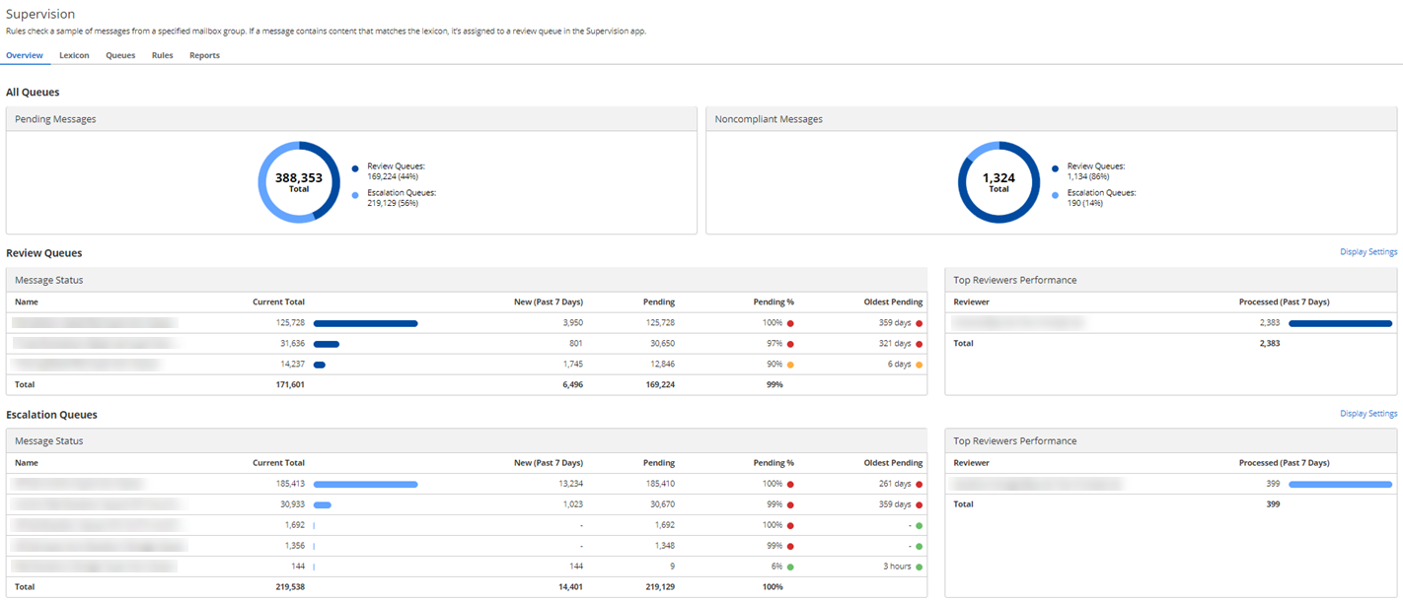
Task: Open Display Settings for Review Queues
Action: (1368, 251)
